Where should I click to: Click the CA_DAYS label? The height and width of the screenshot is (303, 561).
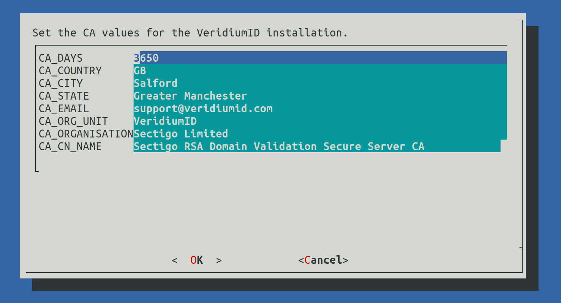pyautogui.click(x=60, y=58)
